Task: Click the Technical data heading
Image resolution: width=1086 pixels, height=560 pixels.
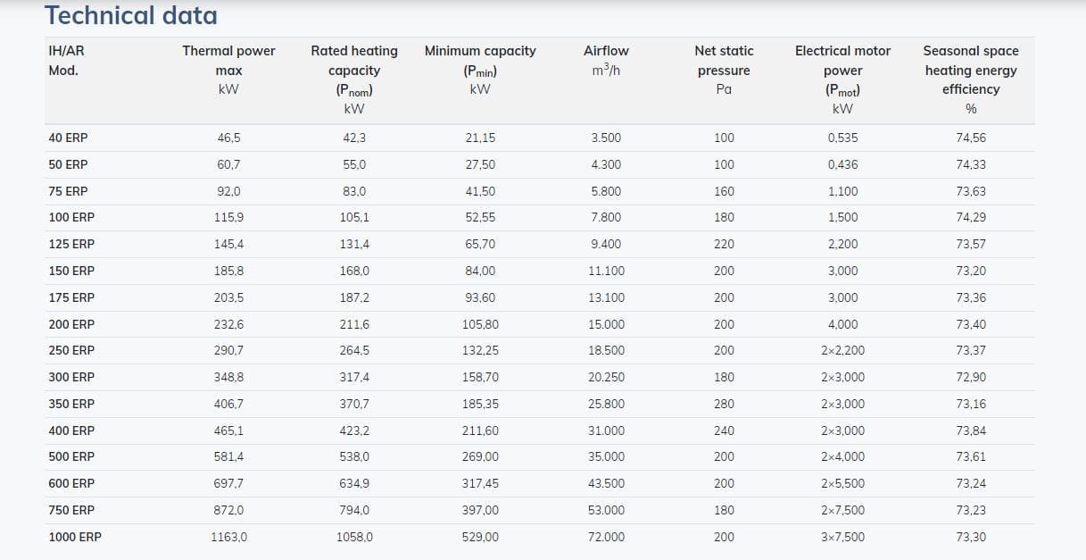Action: (x=131, y=15)
